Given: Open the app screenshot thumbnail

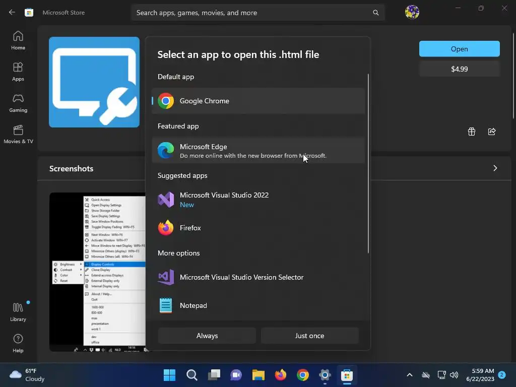Looking at the screenshot, I should 97,272.
